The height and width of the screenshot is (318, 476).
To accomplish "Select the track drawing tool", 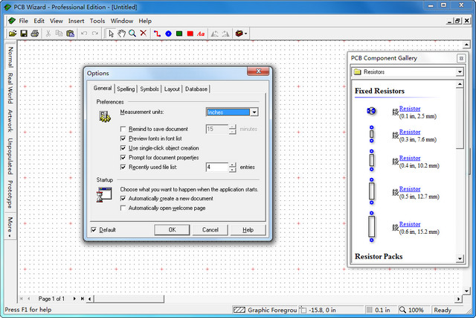I will tap(157, 34).
